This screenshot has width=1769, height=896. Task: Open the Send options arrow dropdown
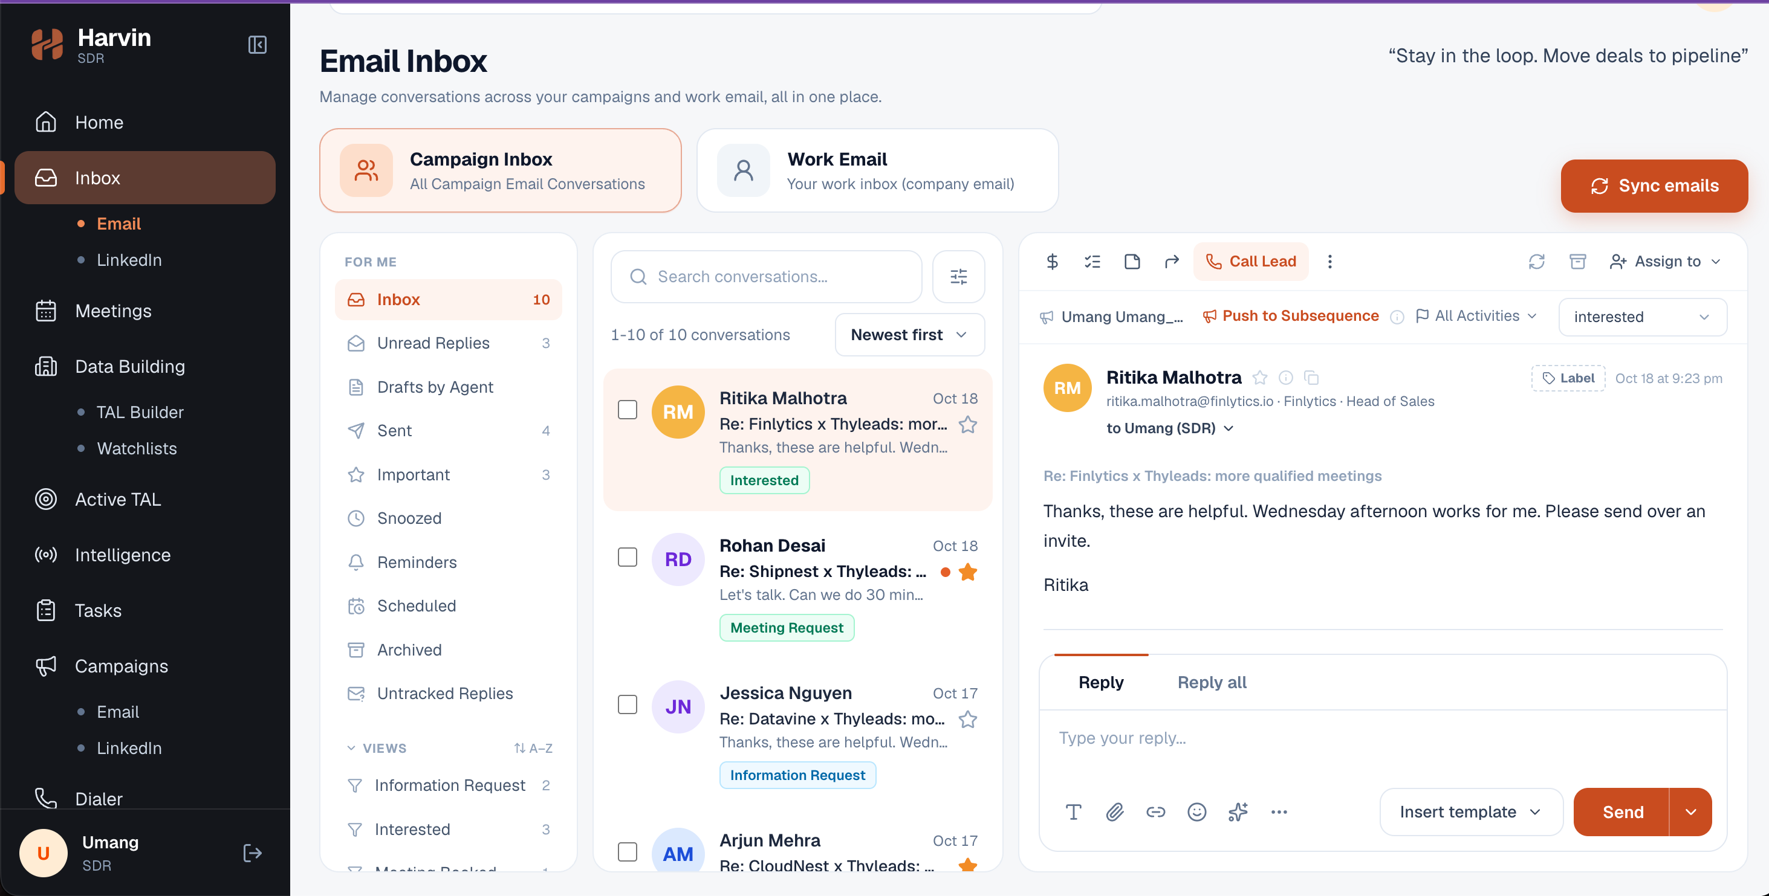click(1691, 811)
